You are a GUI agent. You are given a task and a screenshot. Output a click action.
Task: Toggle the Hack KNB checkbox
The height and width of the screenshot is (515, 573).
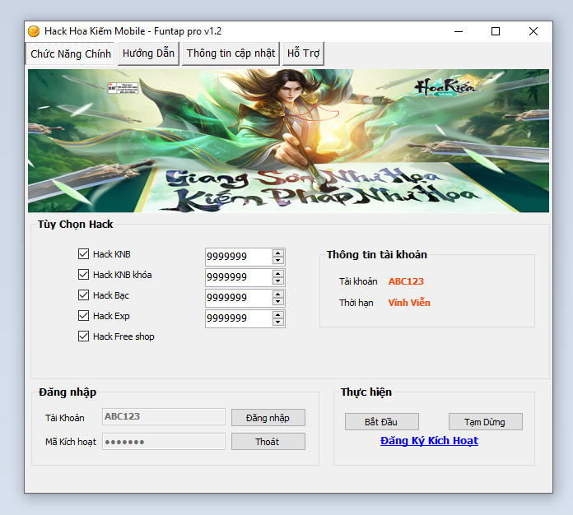point(83,254)
